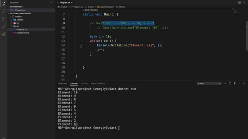Close Program.cs in Open Editors list
This screenshot has height=139, width=248.
(11, 10)
